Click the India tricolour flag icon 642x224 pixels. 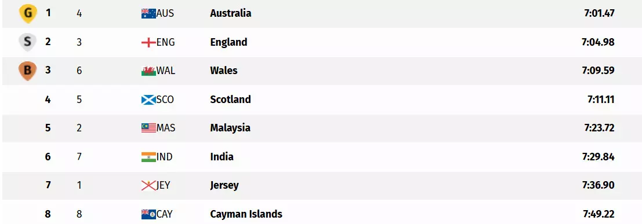click(x=148, y=156)
